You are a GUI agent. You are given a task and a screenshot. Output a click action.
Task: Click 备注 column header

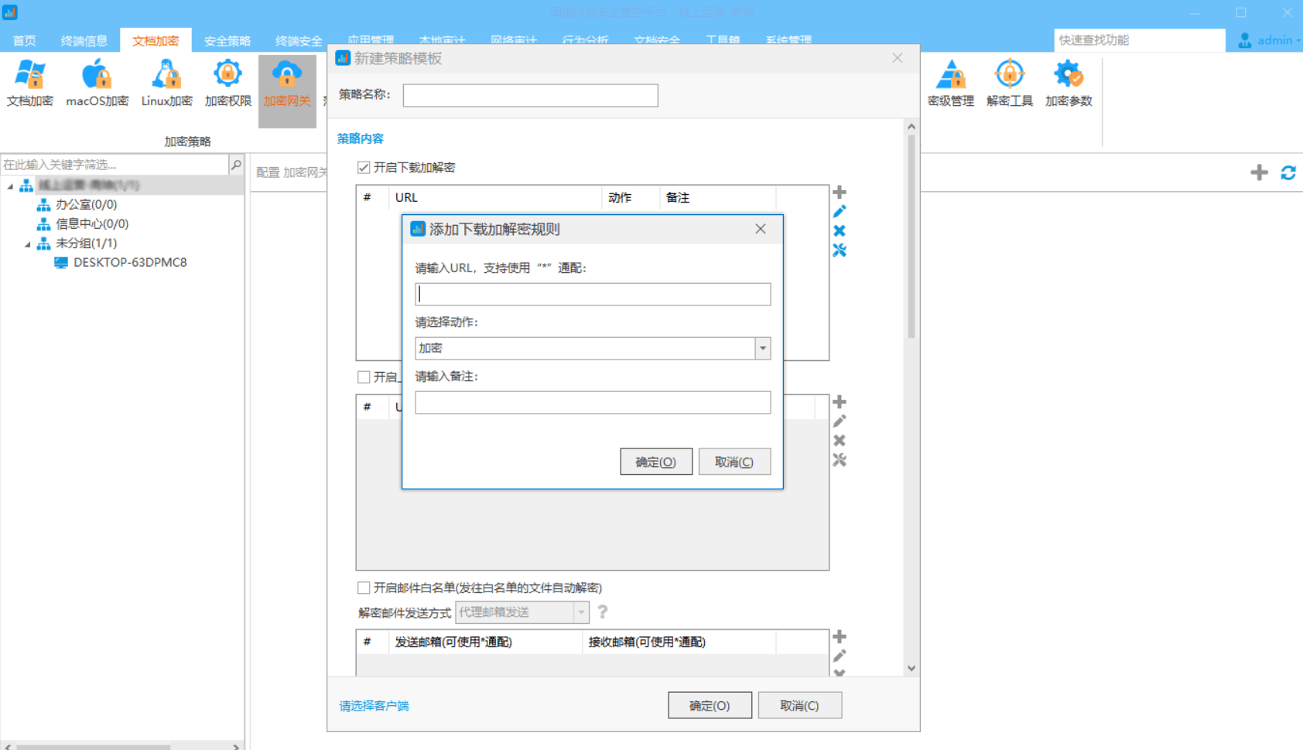coord(717,197)
